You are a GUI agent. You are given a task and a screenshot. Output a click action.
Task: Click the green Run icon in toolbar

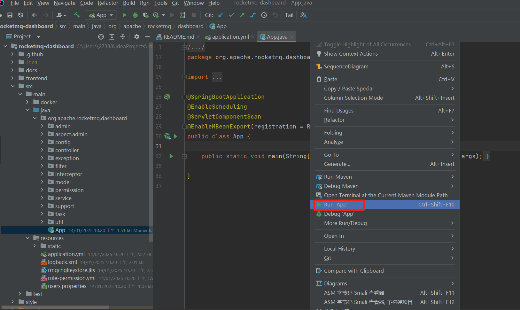coord(125,15)
